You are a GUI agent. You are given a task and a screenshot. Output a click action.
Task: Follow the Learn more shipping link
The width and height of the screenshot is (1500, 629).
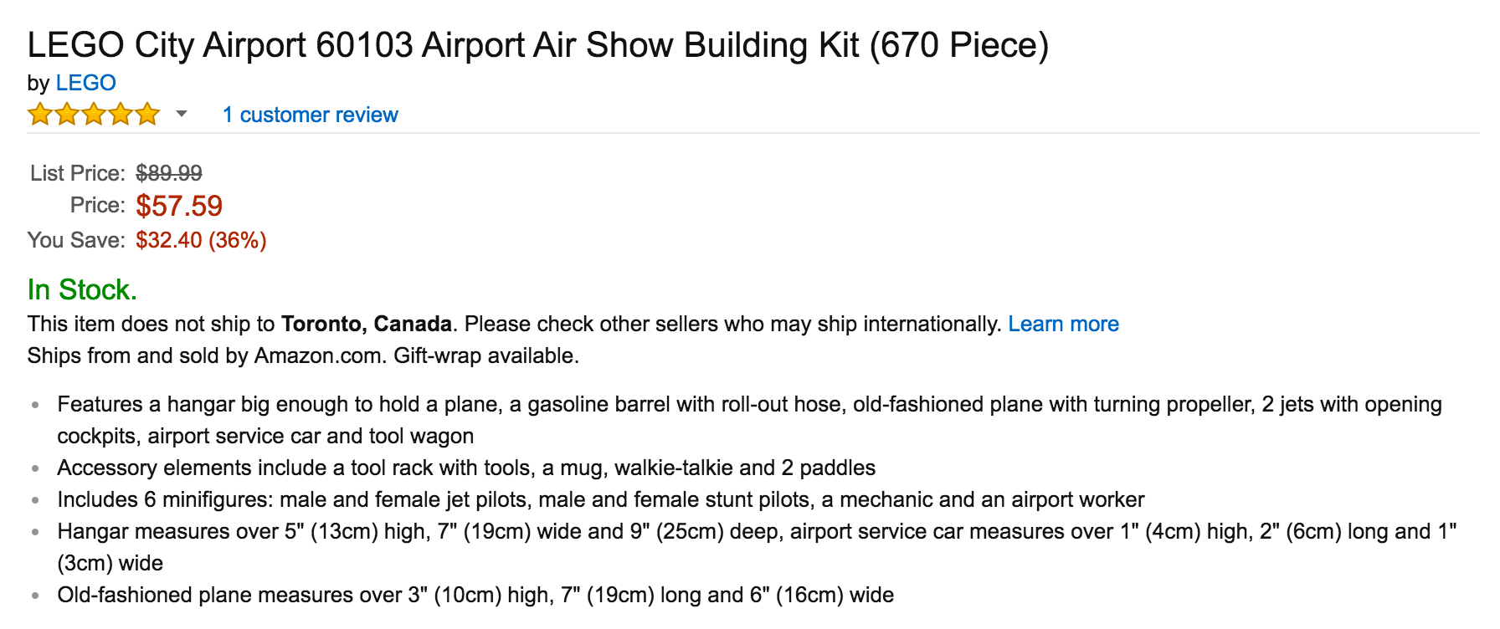click(1063, 324)
